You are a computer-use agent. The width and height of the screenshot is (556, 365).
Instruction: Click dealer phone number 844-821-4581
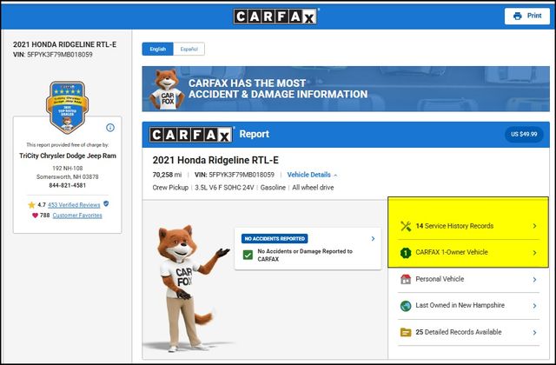click(x=68, y=185)
